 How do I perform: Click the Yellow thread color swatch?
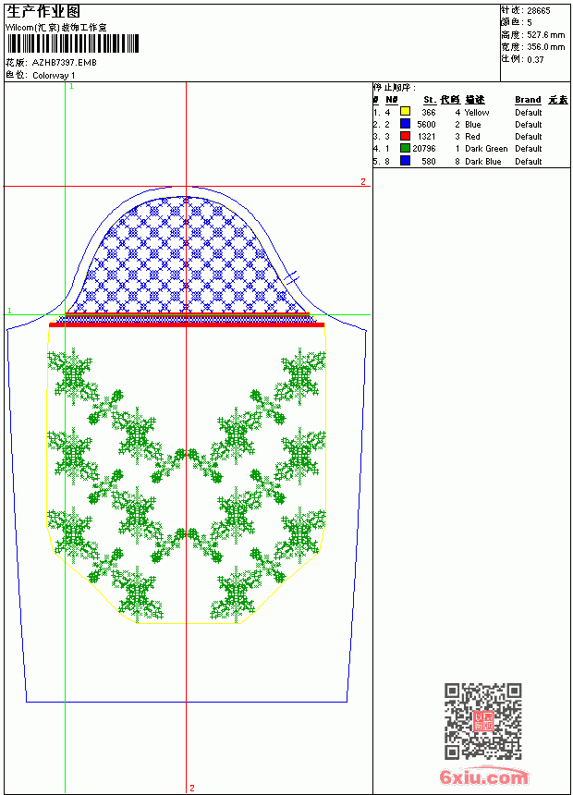pos(405,111)
